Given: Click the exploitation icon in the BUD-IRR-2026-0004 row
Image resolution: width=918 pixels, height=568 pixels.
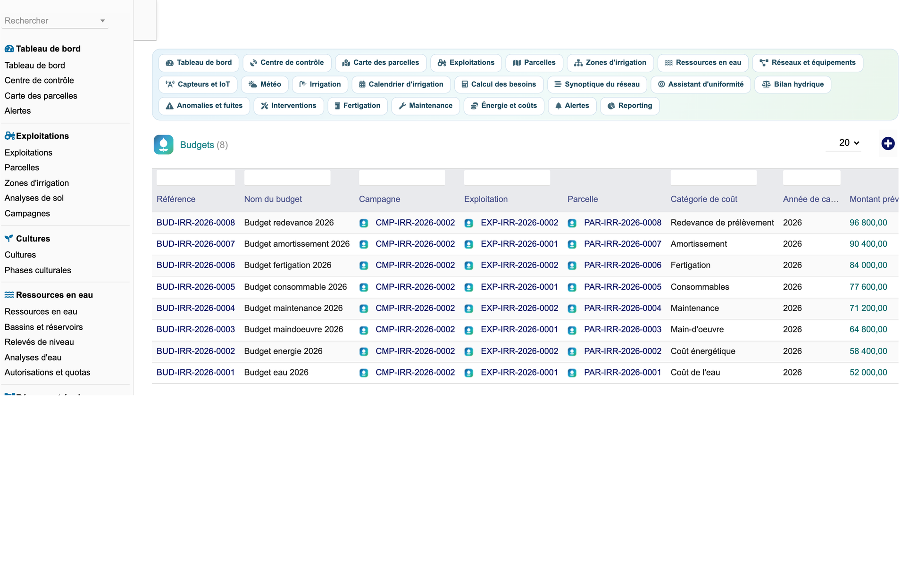Looking at the screenshot, I should [468, 309].
